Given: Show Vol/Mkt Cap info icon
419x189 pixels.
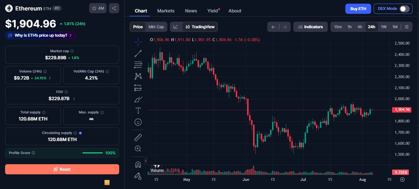Looking at the screenshot, I should coord(107,72).
